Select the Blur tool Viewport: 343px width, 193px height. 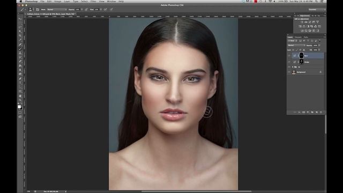point(20,70)
